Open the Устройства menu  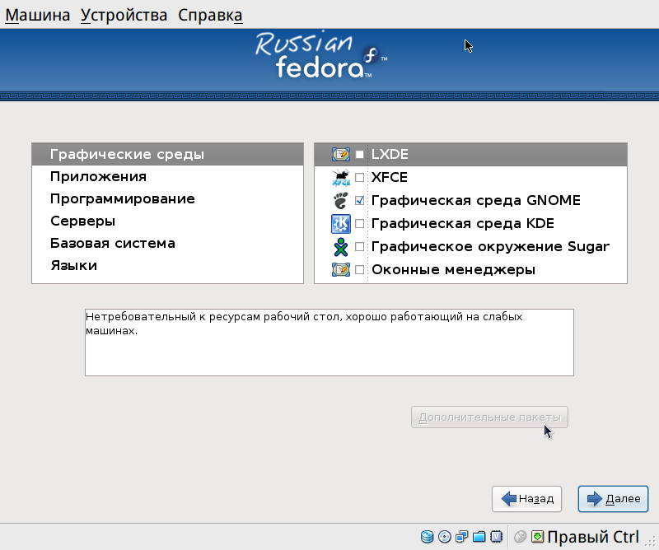point(124,15)
